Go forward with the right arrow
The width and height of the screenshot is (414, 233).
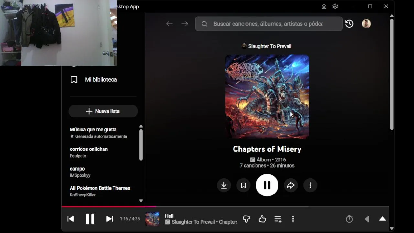pos(185,24)
